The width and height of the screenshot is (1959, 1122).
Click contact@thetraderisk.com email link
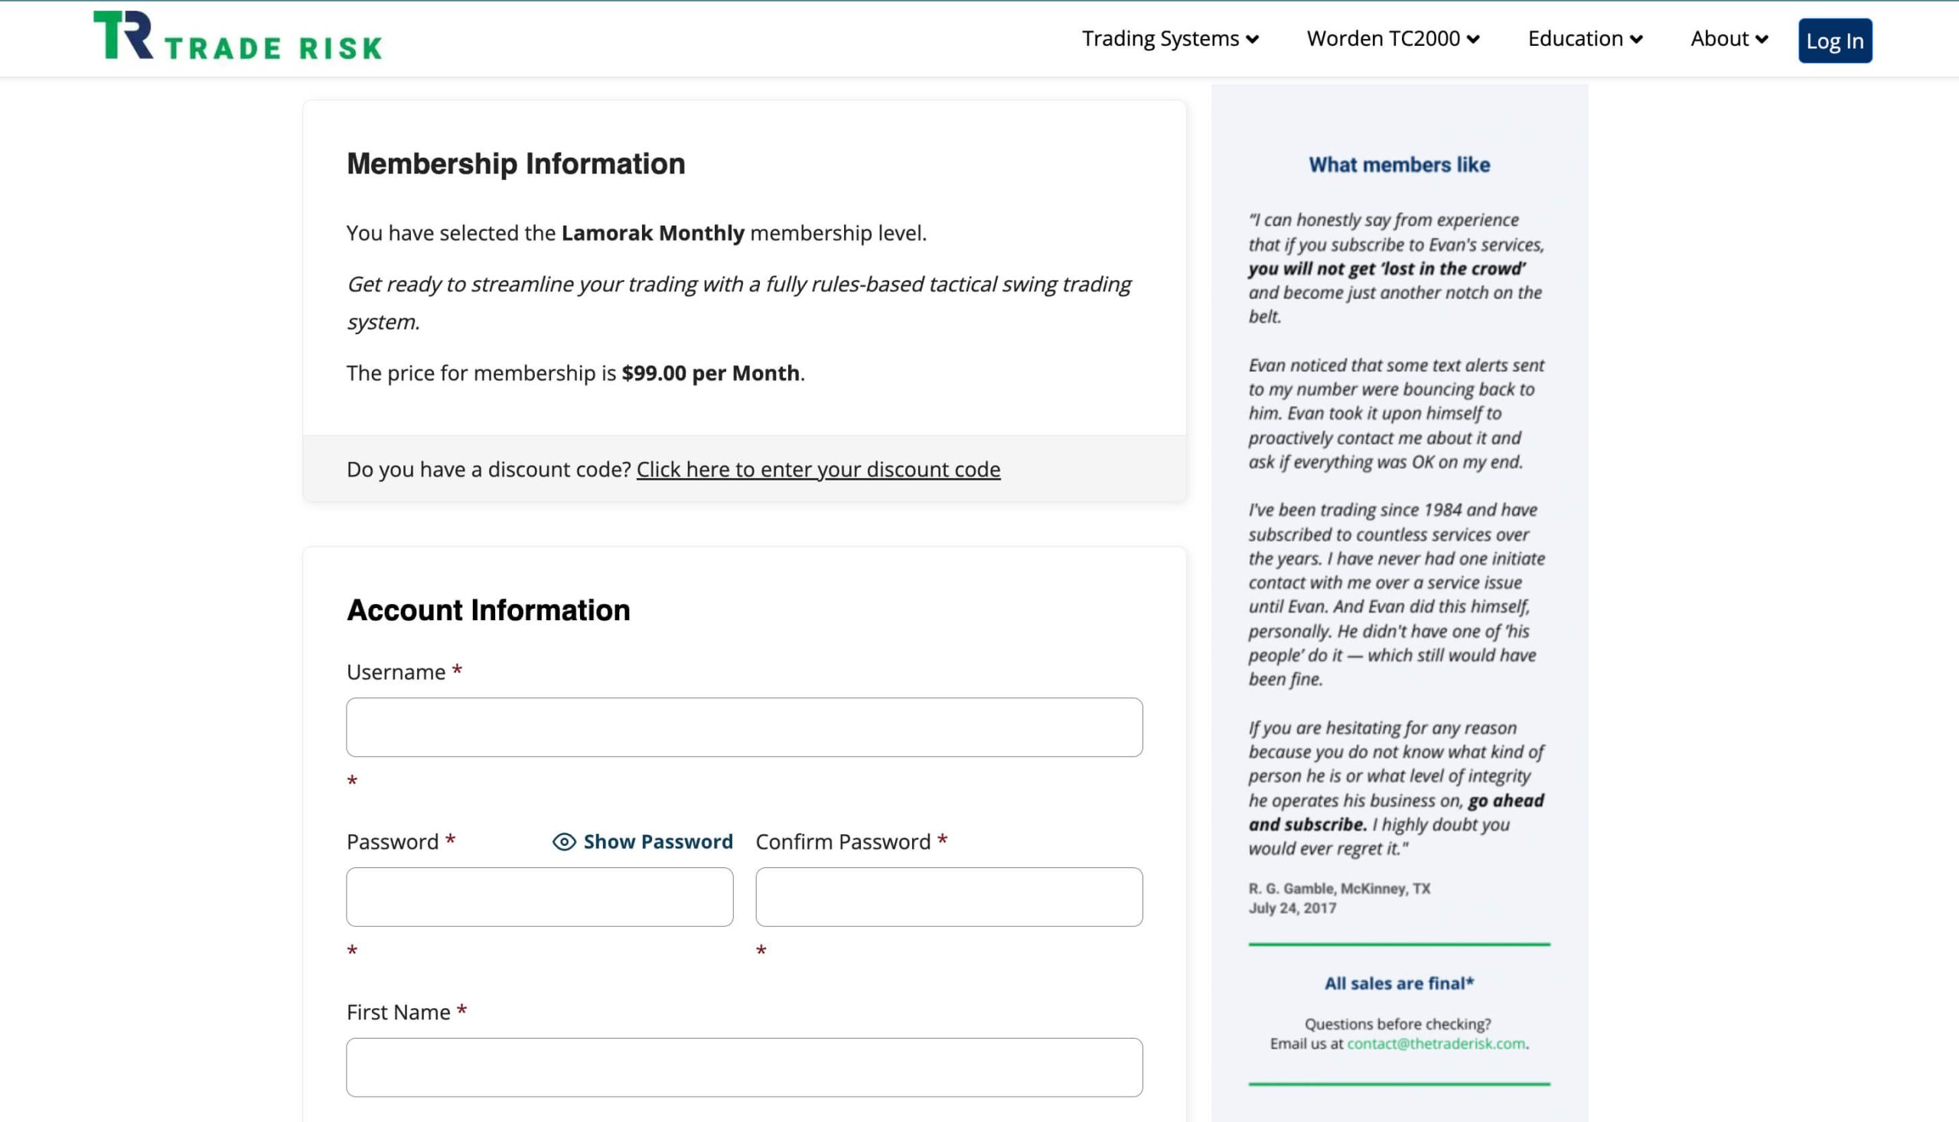click(1437, 1042)
